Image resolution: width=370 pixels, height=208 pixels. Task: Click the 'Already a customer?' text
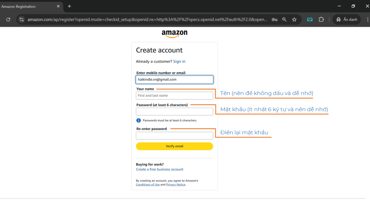click(154, 61)
